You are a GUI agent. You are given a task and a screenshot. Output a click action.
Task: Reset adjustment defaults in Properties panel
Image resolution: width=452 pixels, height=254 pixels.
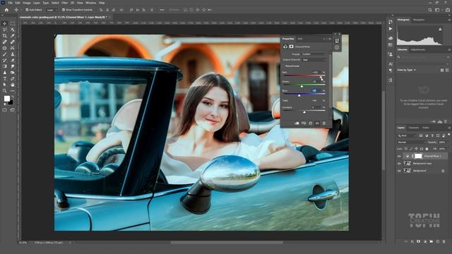(x=311, y=123)
